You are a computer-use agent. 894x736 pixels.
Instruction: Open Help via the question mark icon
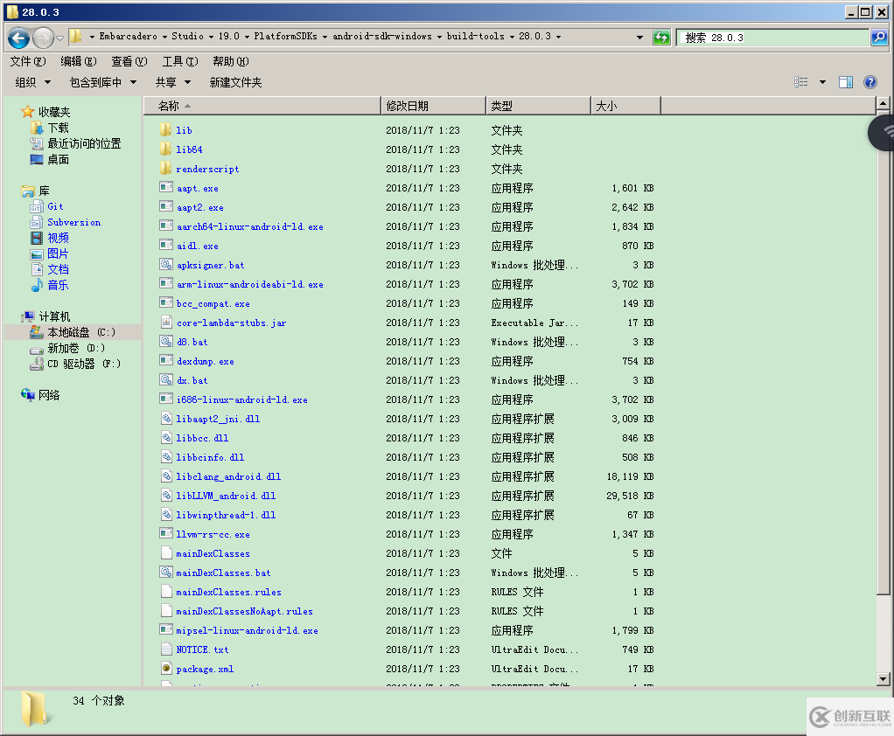(870, 81)
